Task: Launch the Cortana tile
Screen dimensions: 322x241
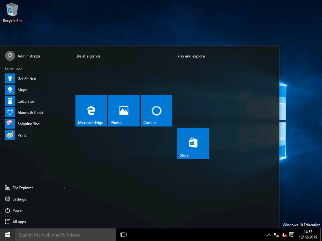Action: click(156, 111)
